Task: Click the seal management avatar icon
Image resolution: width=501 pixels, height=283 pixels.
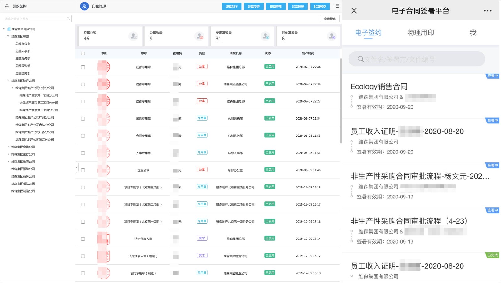Action: coord(85,6)
